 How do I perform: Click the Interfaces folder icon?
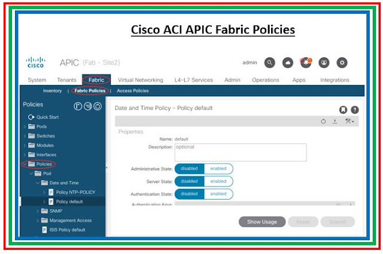click(x=32, y=154)
